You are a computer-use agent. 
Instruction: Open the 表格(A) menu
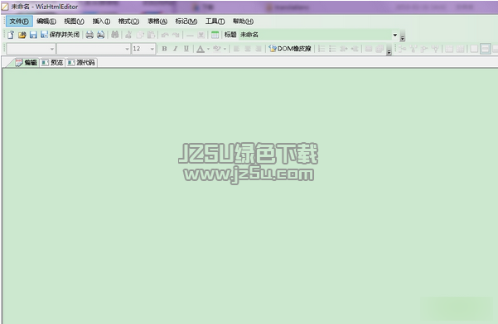(157, 21)
